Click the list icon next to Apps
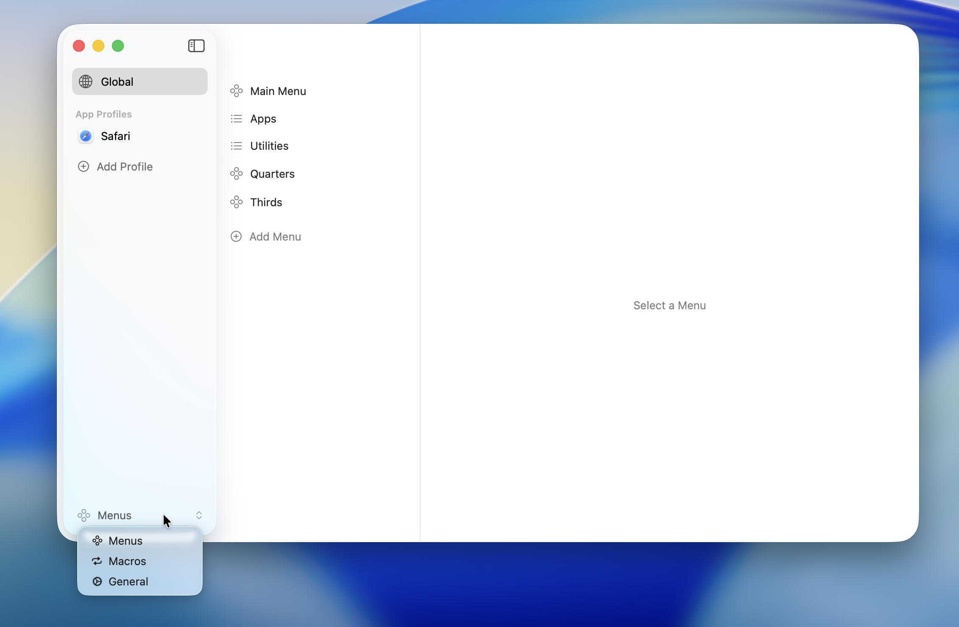This screenshot has height=627, width=959. coord(236,119)
